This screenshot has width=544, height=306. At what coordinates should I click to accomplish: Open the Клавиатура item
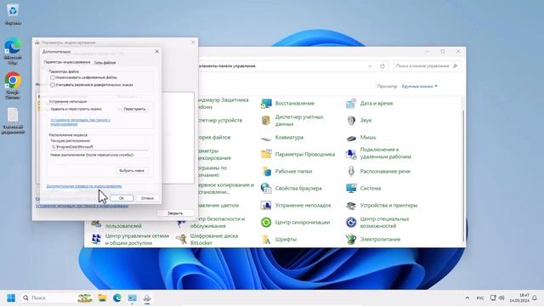[282, 138]
